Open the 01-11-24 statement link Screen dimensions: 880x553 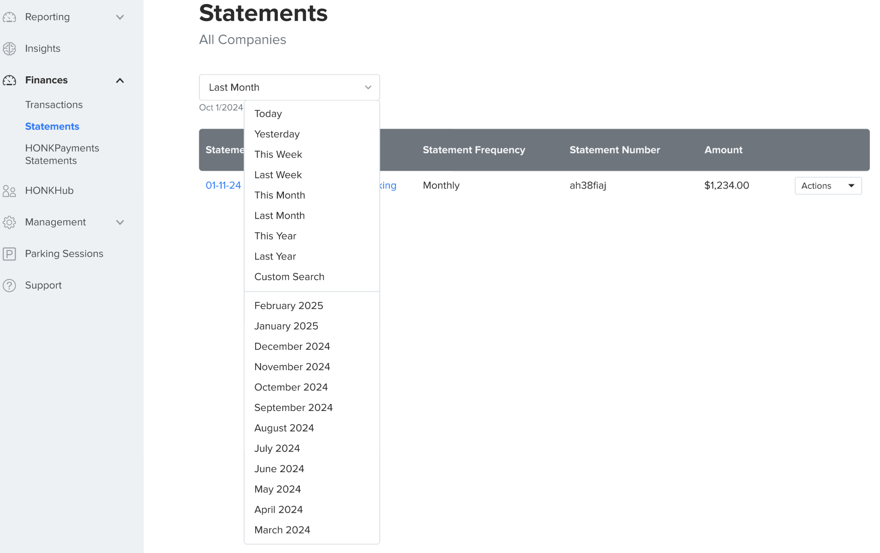click(223, 185)
